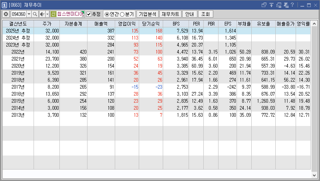
Task: Select the 2018년 row label
Action: [18, 80]
